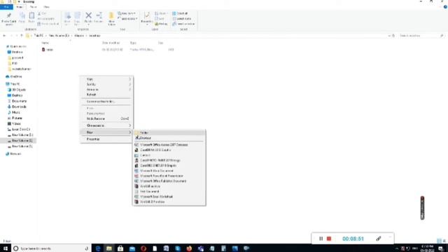Choose Text Document in New submenu

[x=169, y=191]
